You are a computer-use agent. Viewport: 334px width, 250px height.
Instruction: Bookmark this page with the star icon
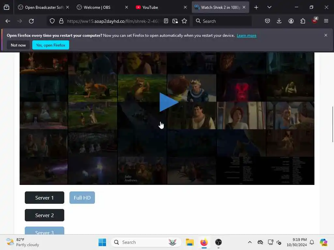(185, 21)
